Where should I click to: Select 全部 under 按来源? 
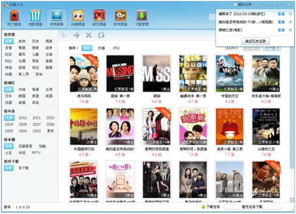8,146
